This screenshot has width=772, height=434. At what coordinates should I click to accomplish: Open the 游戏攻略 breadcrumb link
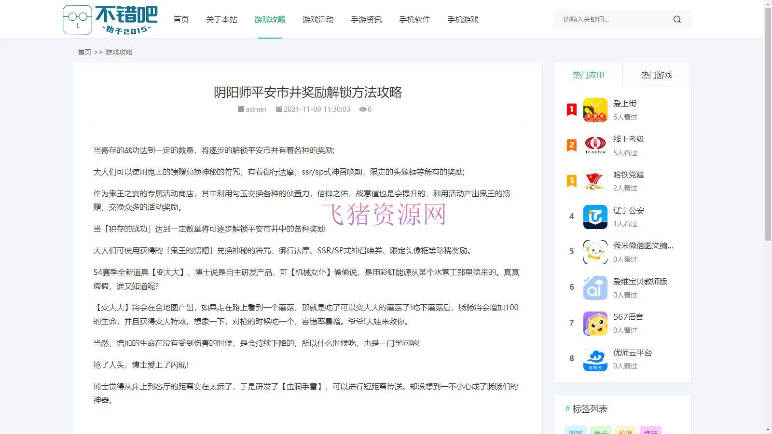pos(119,52)
